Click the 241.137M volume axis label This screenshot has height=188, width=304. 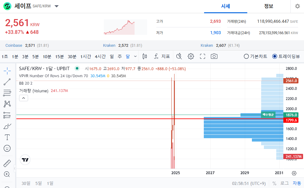click(x=293, y=157)
